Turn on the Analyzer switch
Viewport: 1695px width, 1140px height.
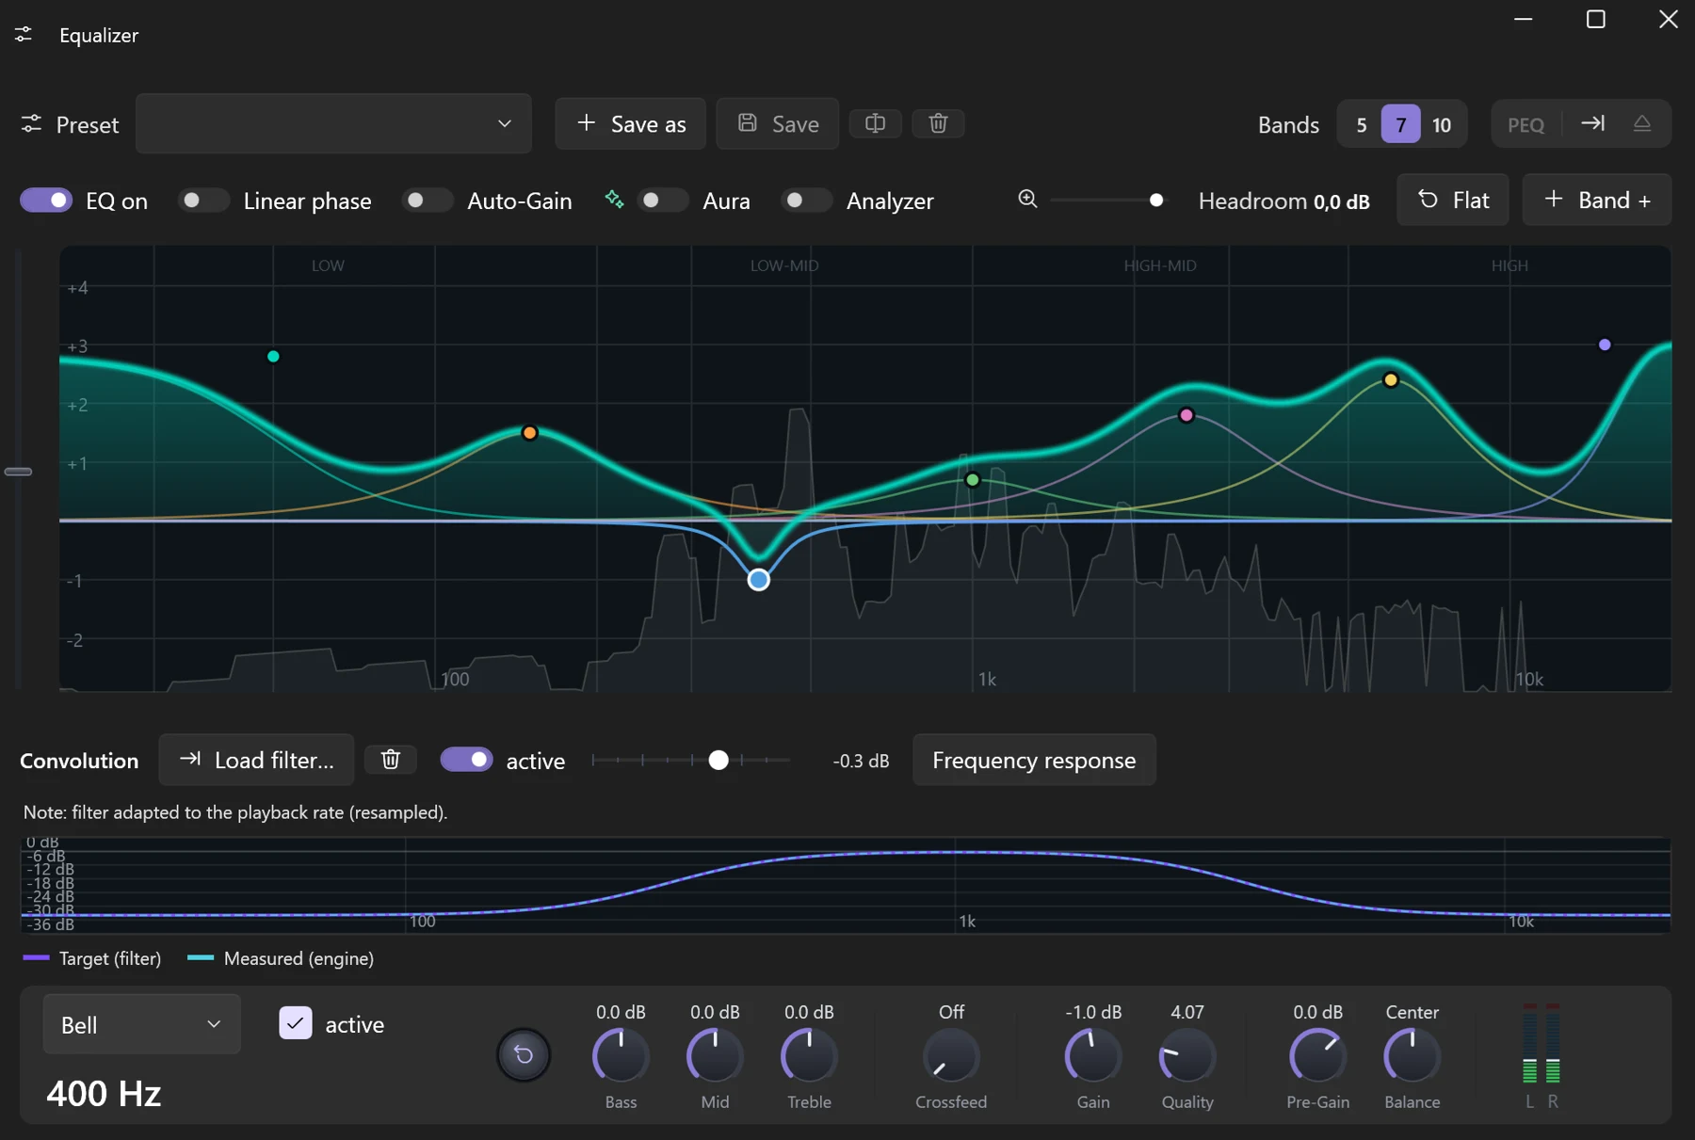(x=807, y=200)
